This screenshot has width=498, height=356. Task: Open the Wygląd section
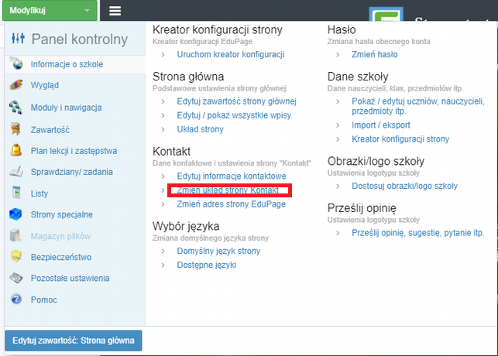pyautogui.click(x=44, y=85)
